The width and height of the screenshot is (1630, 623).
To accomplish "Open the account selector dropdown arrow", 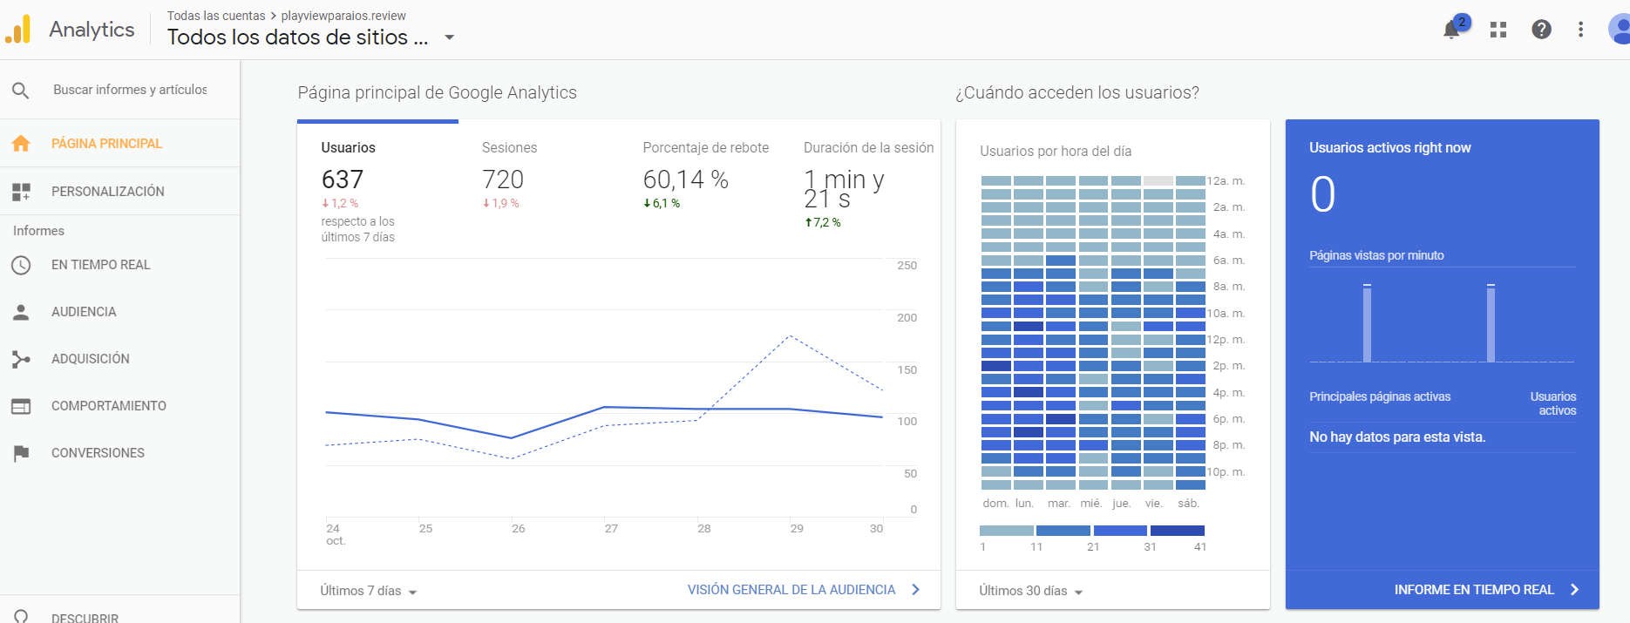I will coord(449,37).
